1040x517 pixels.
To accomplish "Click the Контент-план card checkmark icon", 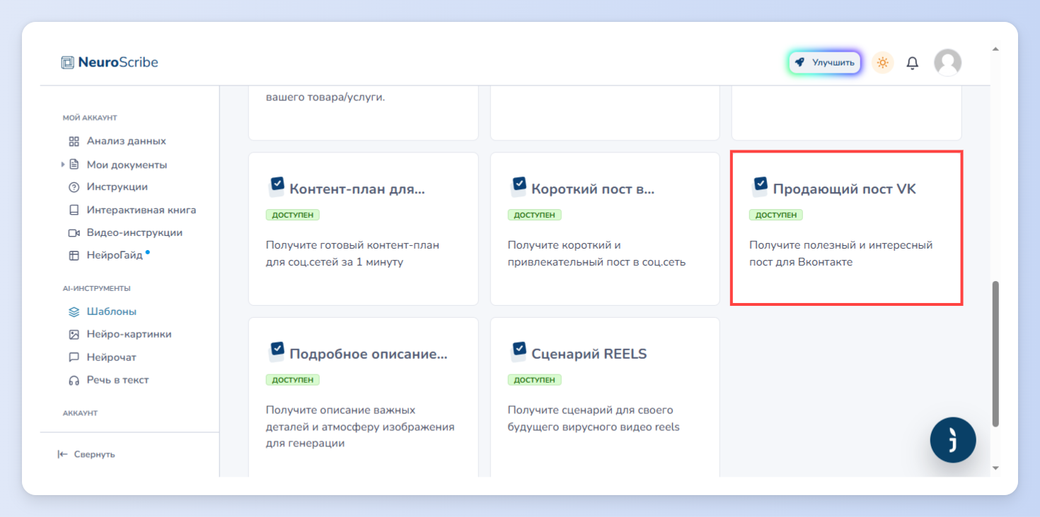I will tap(277, 186).
